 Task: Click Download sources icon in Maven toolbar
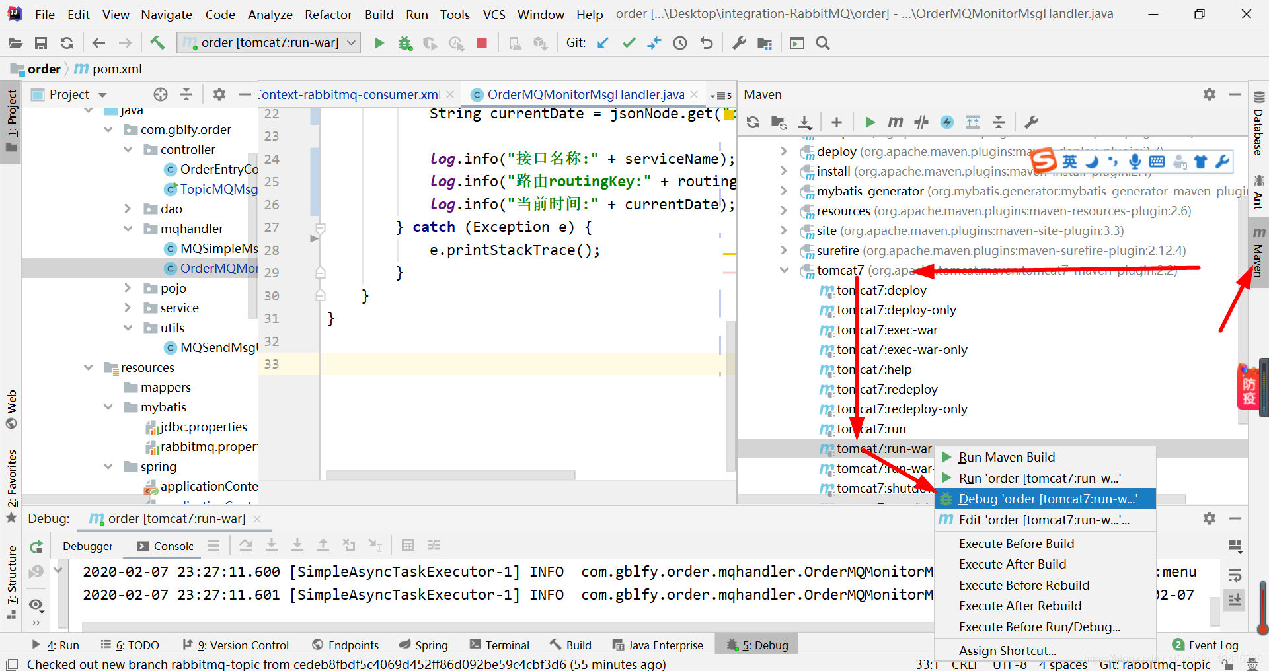[804, 122]
